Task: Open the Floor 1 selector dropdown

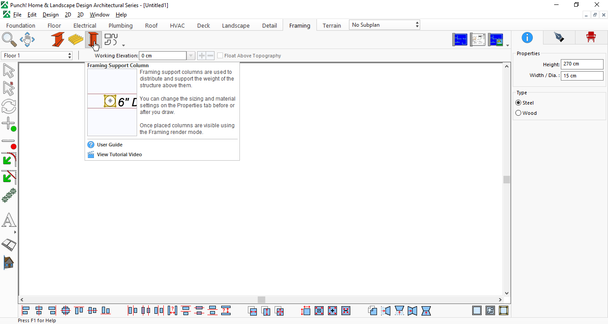Action: 37,56
